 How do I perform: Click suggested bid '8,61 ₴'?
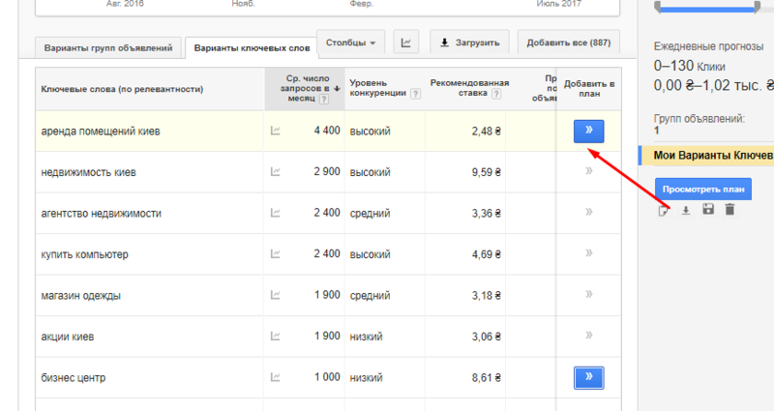pos(487,378)
